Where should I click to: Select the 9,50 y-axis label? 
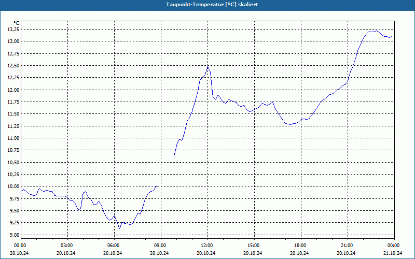[14, 211]
